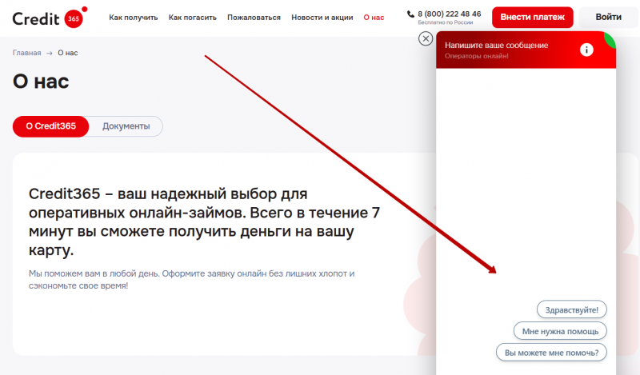The image size is (640, 375).
Task: Send quick reply "Вы можете мне помочь?"
Action: (551, 353)
